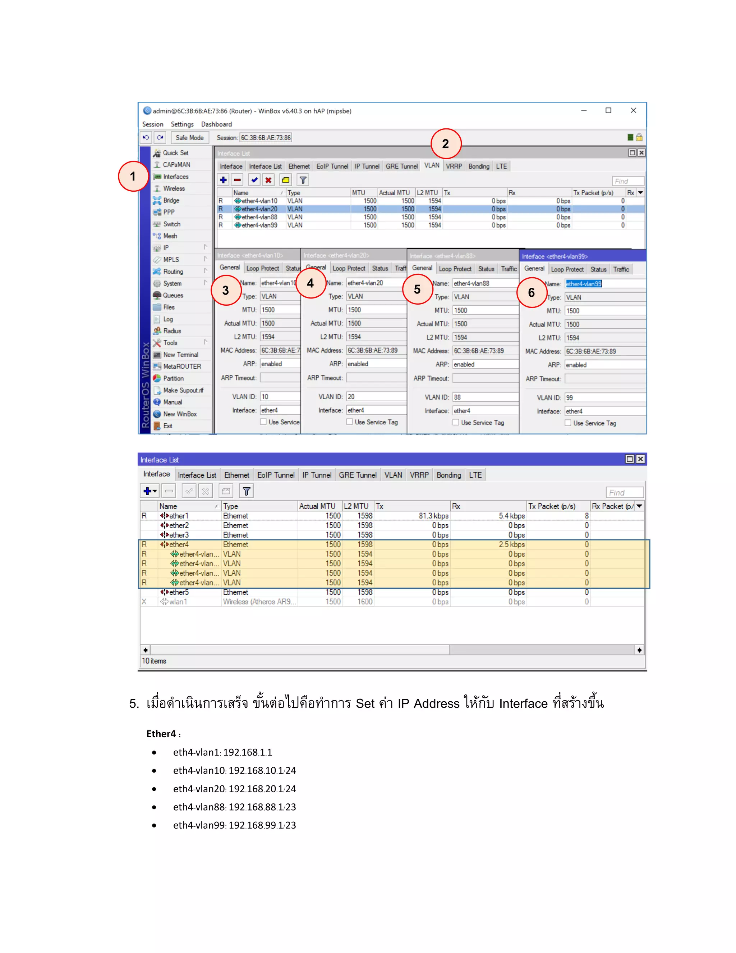Click MTU field in ether4-vlan20 window
The image size is (736, 953).
pos(376,310)
